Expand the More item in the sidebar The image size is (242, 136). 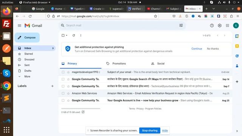(x=27, y=76)
